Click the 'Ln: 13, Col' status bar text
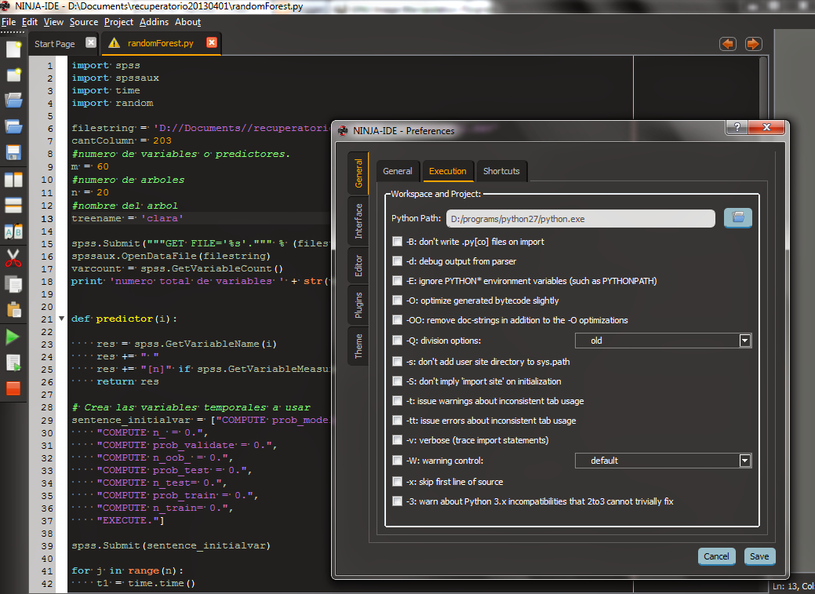The height and width of the screenshot is (594, 815). [793, 586]
